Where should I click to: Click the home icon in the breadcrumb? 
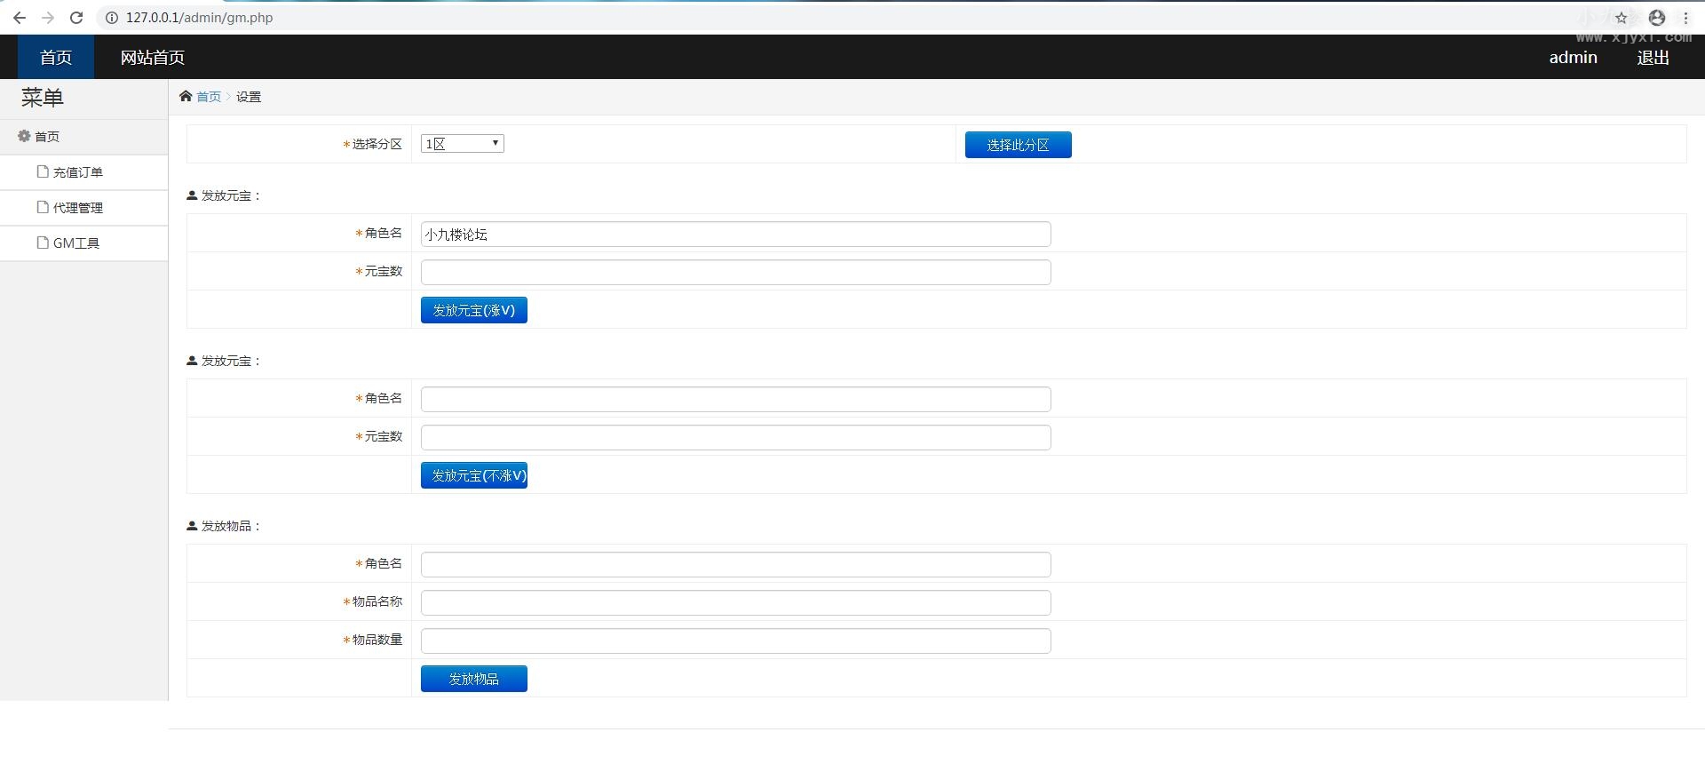point(186,96)
